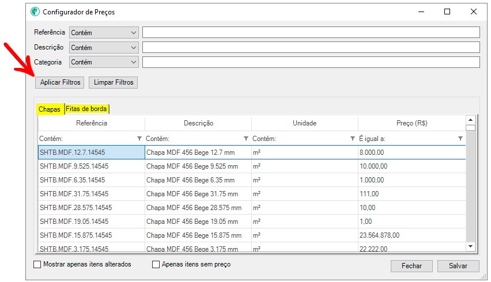This screenshot has height=282, width=491.
Task: Click the filter icon in Descrição column
Action: (246, 139)
